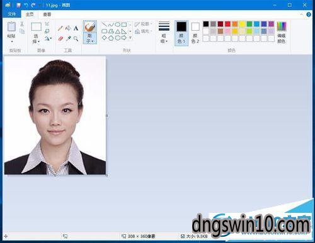The height and width of the screenshot is (243, 315).
Task: Select the Curve shape
Action: (111, 24)
